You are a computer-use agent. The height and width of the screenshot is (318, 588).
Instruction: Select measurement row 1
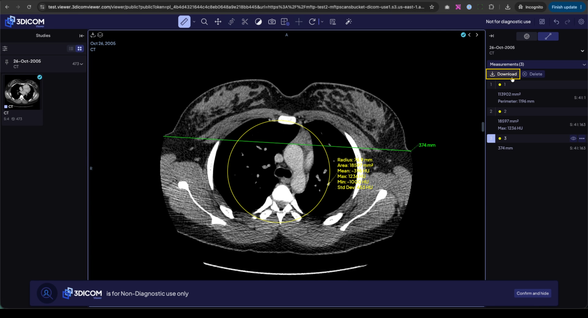pos(537,84)
